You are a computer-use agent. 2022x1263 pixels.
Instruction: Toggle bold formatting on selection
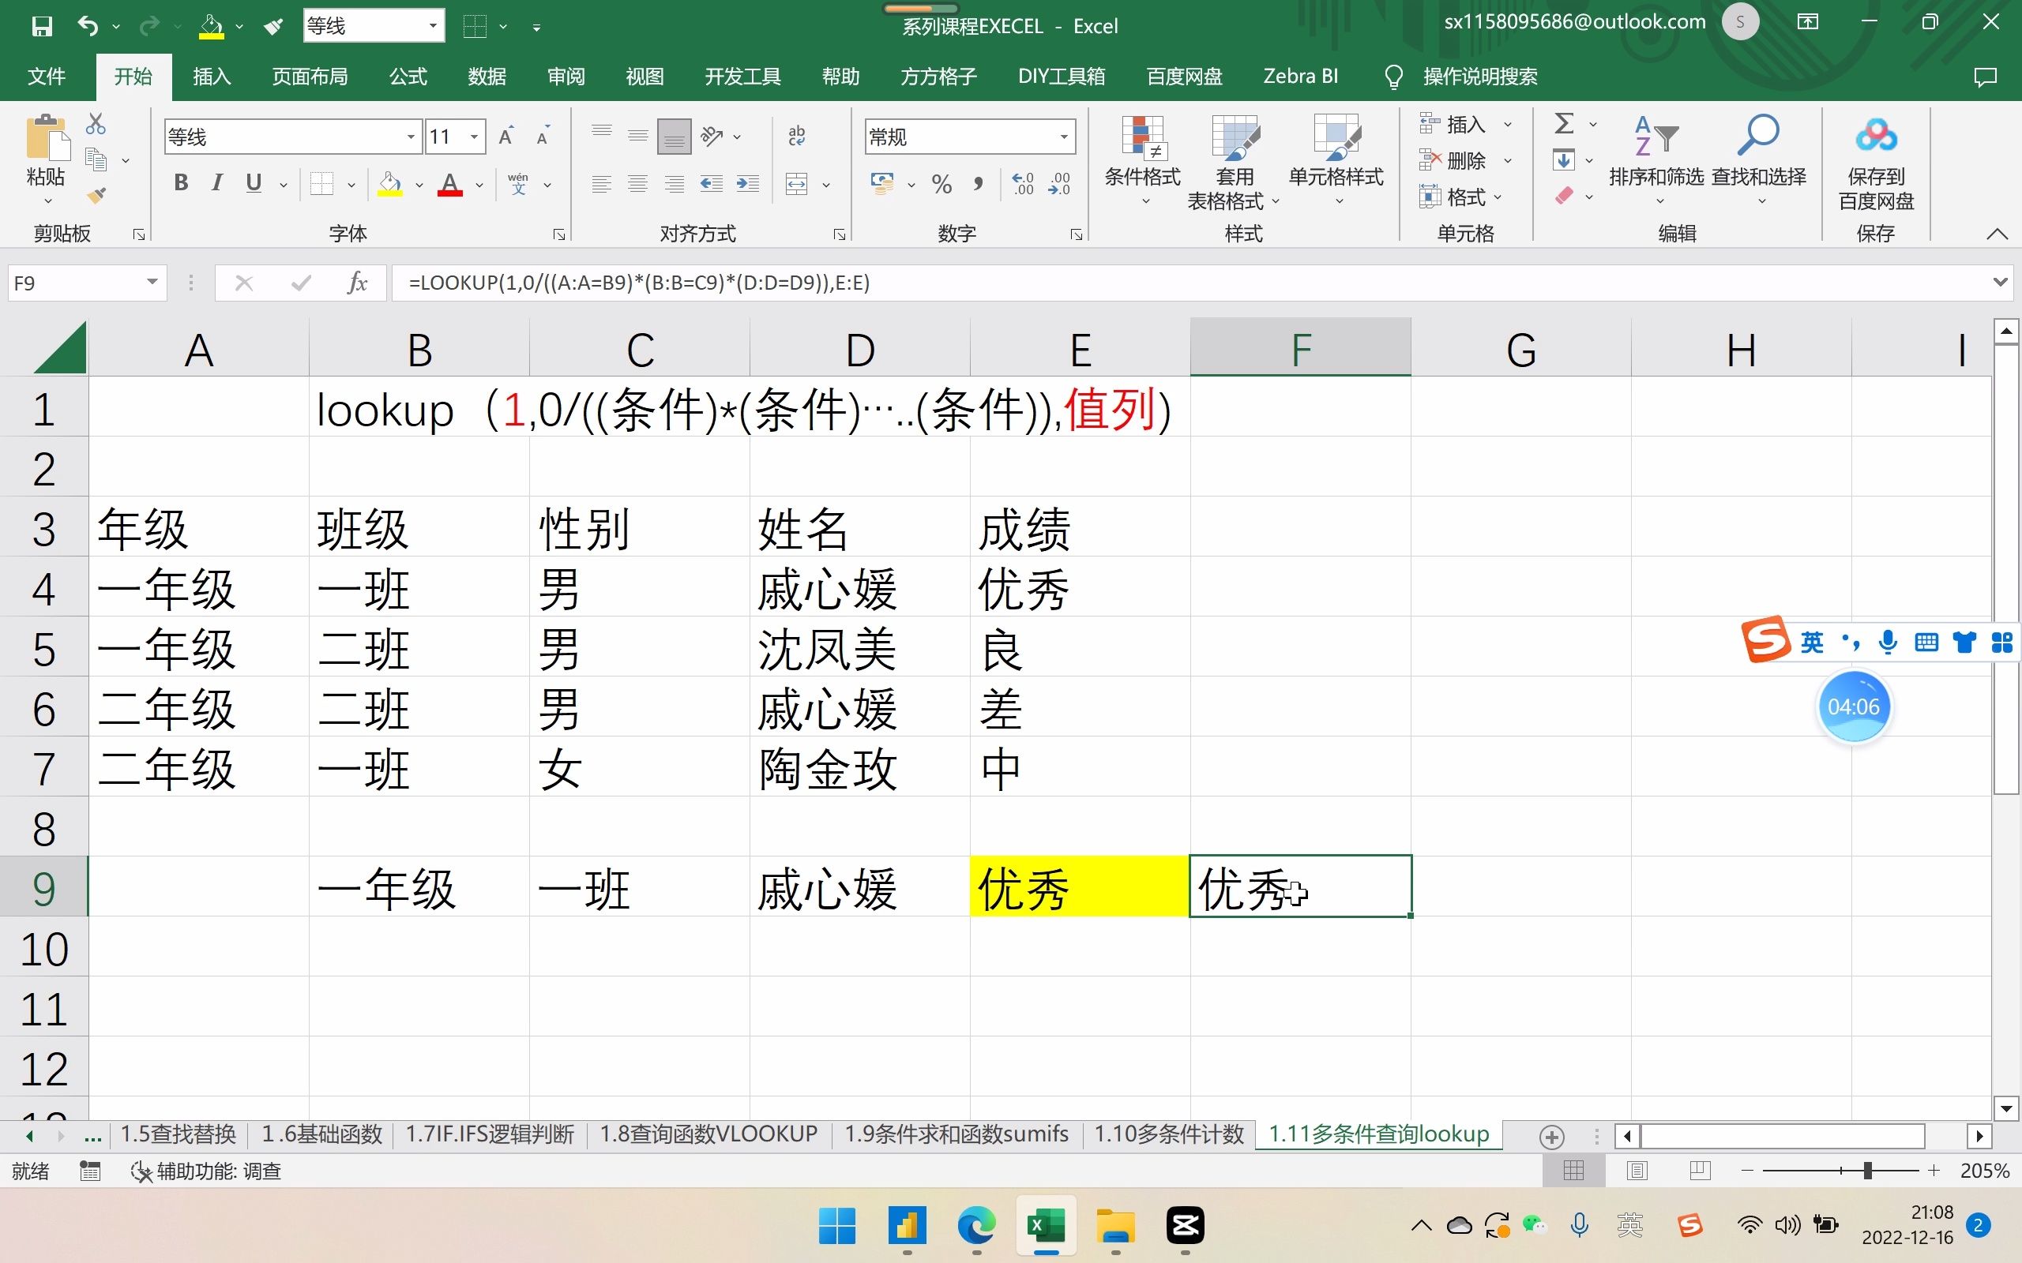tap(180, 182)
